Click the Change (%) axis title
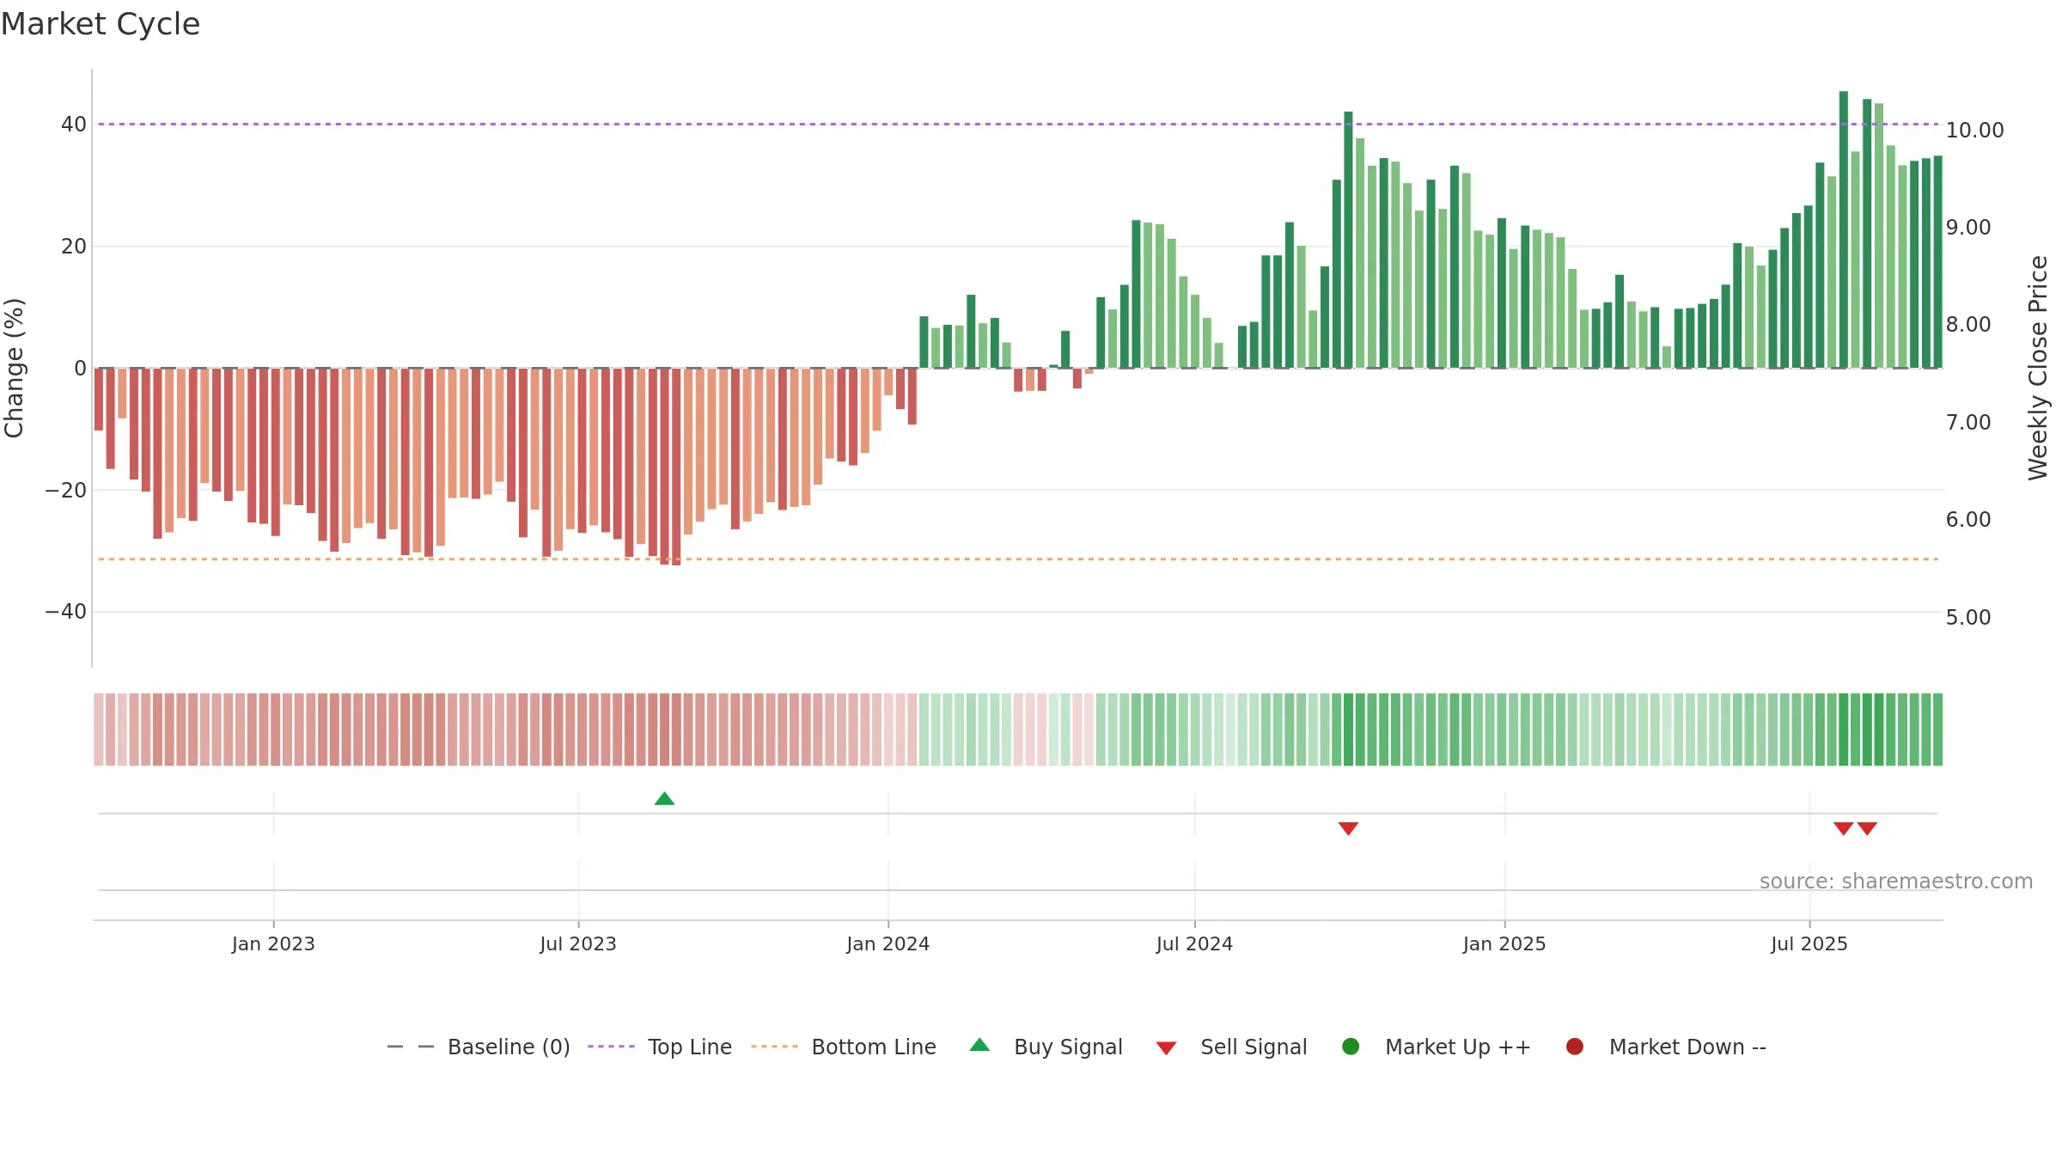Viewport: 2062px width, 1160px height. [14, 368]
